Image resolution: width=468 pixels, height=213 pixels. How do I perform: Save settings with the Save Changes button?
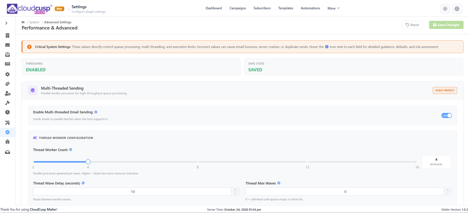point(446,25)
